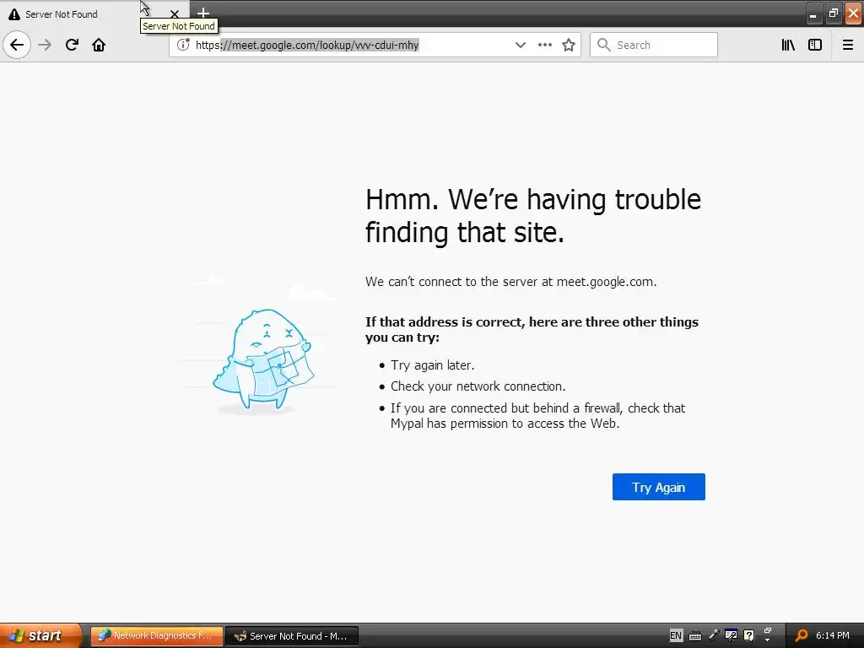
Task: Click the language bar help icon
Action: pyautogui.click(x=748, y=635)
